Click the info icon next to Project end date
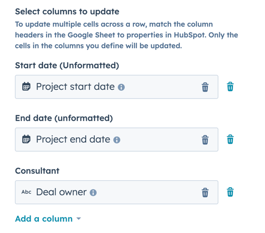This screenshot has height=233, width=265. click(117, 140)
